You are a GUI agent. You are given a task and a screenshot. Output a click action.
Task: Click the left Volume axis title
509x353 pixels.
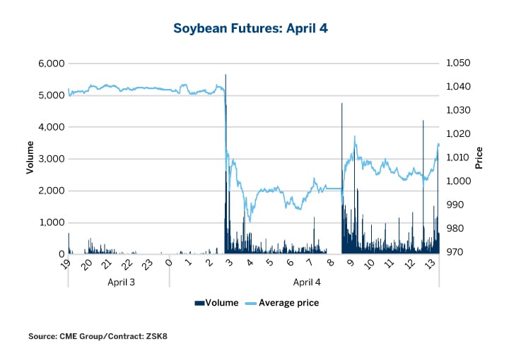click(30, 159)
